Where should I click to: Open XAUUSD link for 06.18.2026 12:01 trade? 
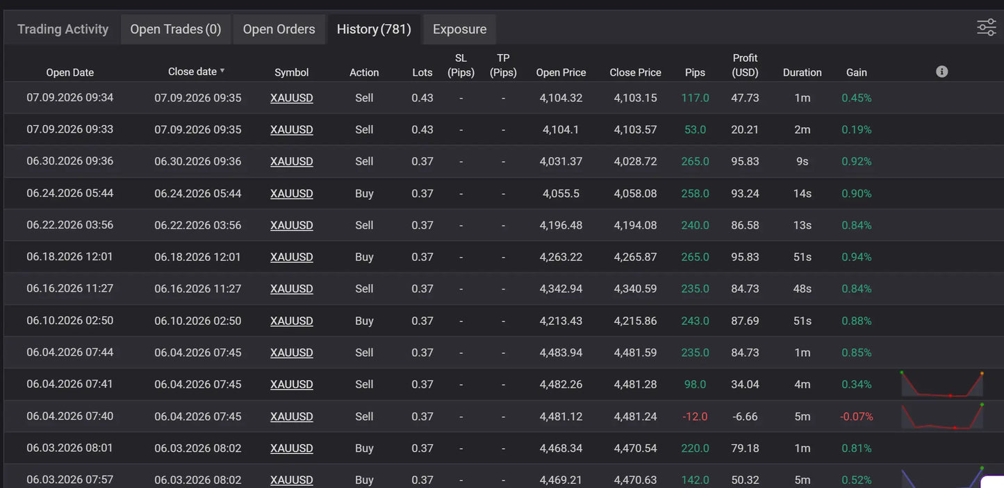tap(291, 257)
